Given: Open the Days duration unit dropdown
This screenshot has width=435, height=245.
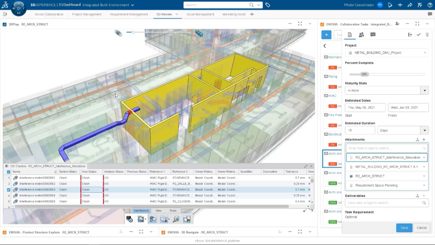Looking at the screenshot, I should (424, 130).
